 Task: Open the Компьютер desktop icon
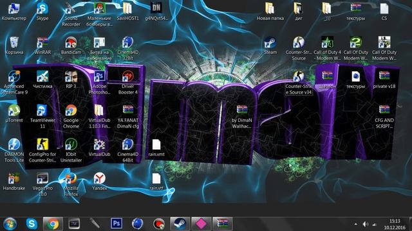tap(14, 12)
